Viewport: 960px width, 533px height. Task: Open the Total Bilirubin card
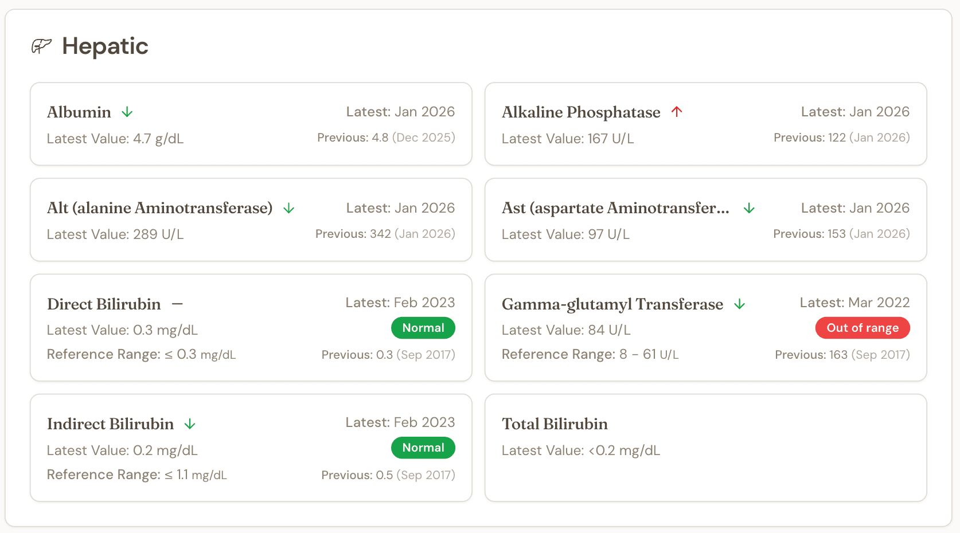(x=705, y=448)
